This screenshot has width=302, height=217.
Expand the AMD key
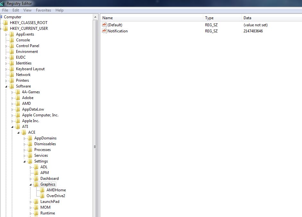12,104
